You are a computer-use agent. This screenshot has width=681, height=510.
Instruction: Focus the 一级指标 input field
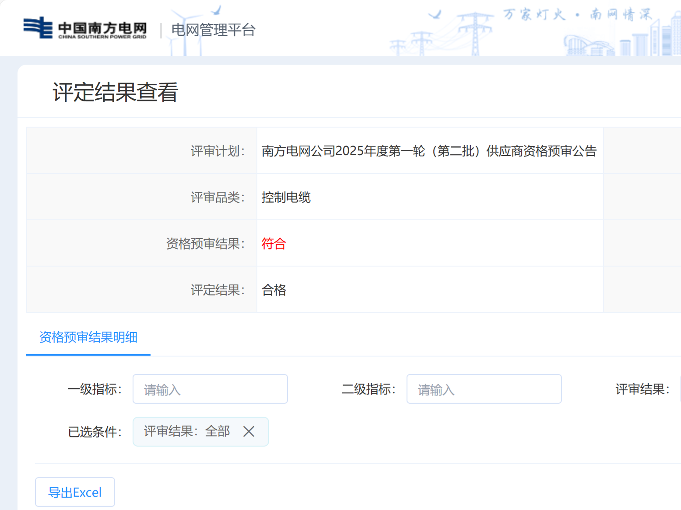pyautogui.click(x=210, y=389)
